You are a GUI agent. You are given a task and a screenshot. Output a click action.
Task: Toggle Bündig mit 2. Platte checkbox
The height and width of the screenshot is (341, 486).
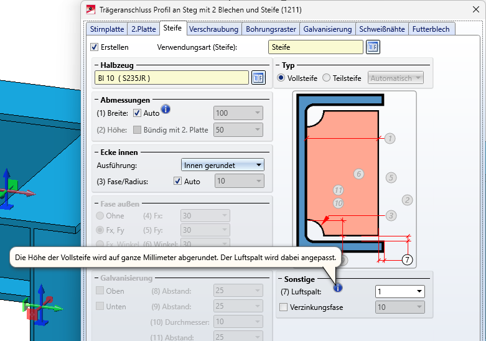(137, 129)
